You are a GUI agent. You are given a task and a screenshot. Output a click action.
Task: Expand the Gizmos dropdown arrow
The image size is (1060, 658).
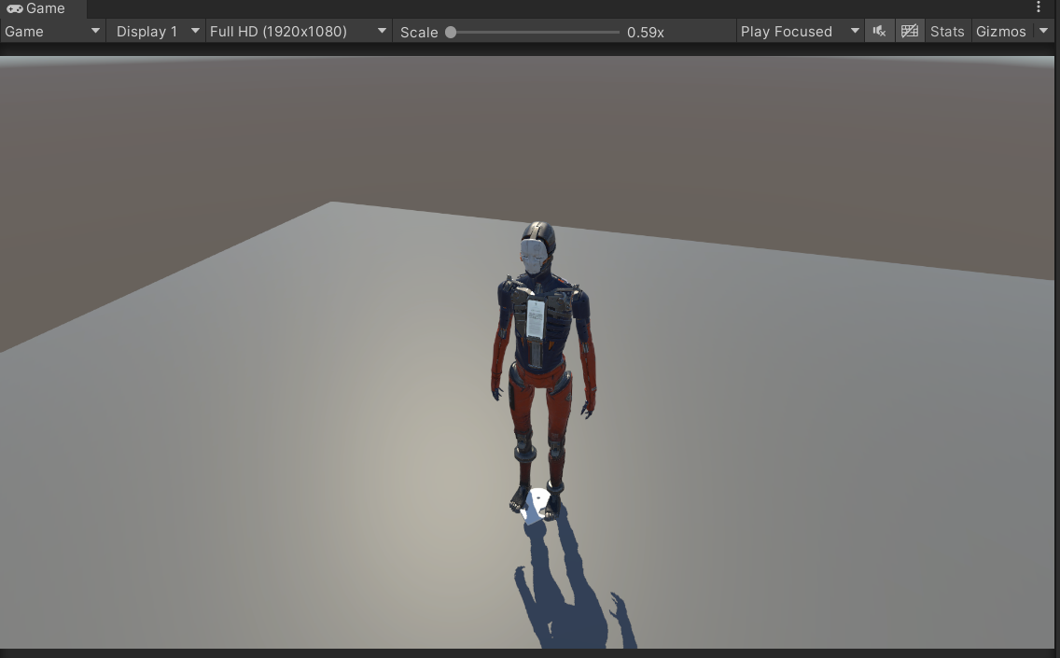(1042, 31)
